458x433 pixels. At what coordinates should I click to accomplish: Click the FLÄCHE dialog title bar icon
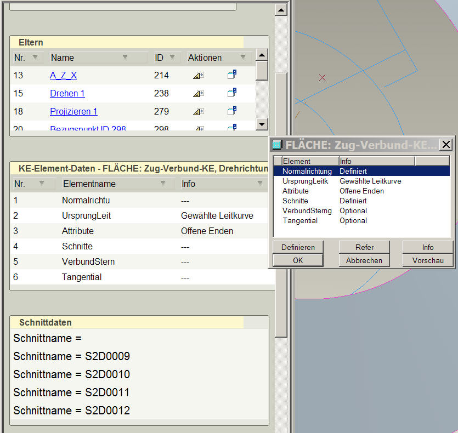pos(278,145)
